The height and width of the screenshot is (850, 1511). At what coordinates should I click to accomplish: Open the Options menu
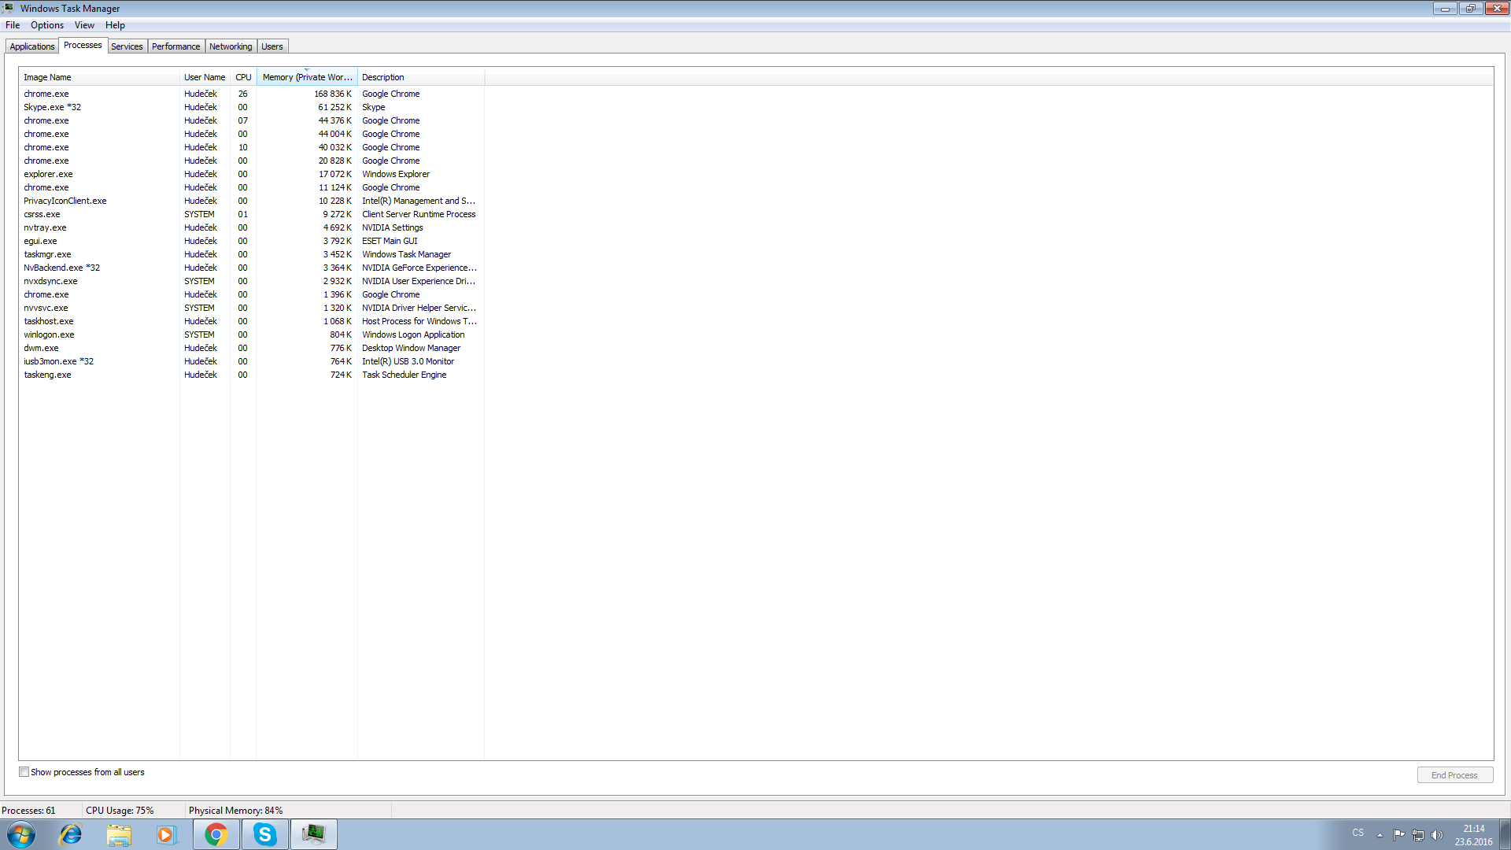[47, 25]
